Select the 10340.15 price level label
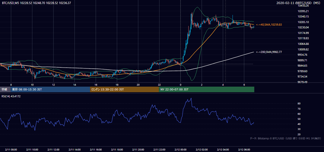 tap(303, 16)
